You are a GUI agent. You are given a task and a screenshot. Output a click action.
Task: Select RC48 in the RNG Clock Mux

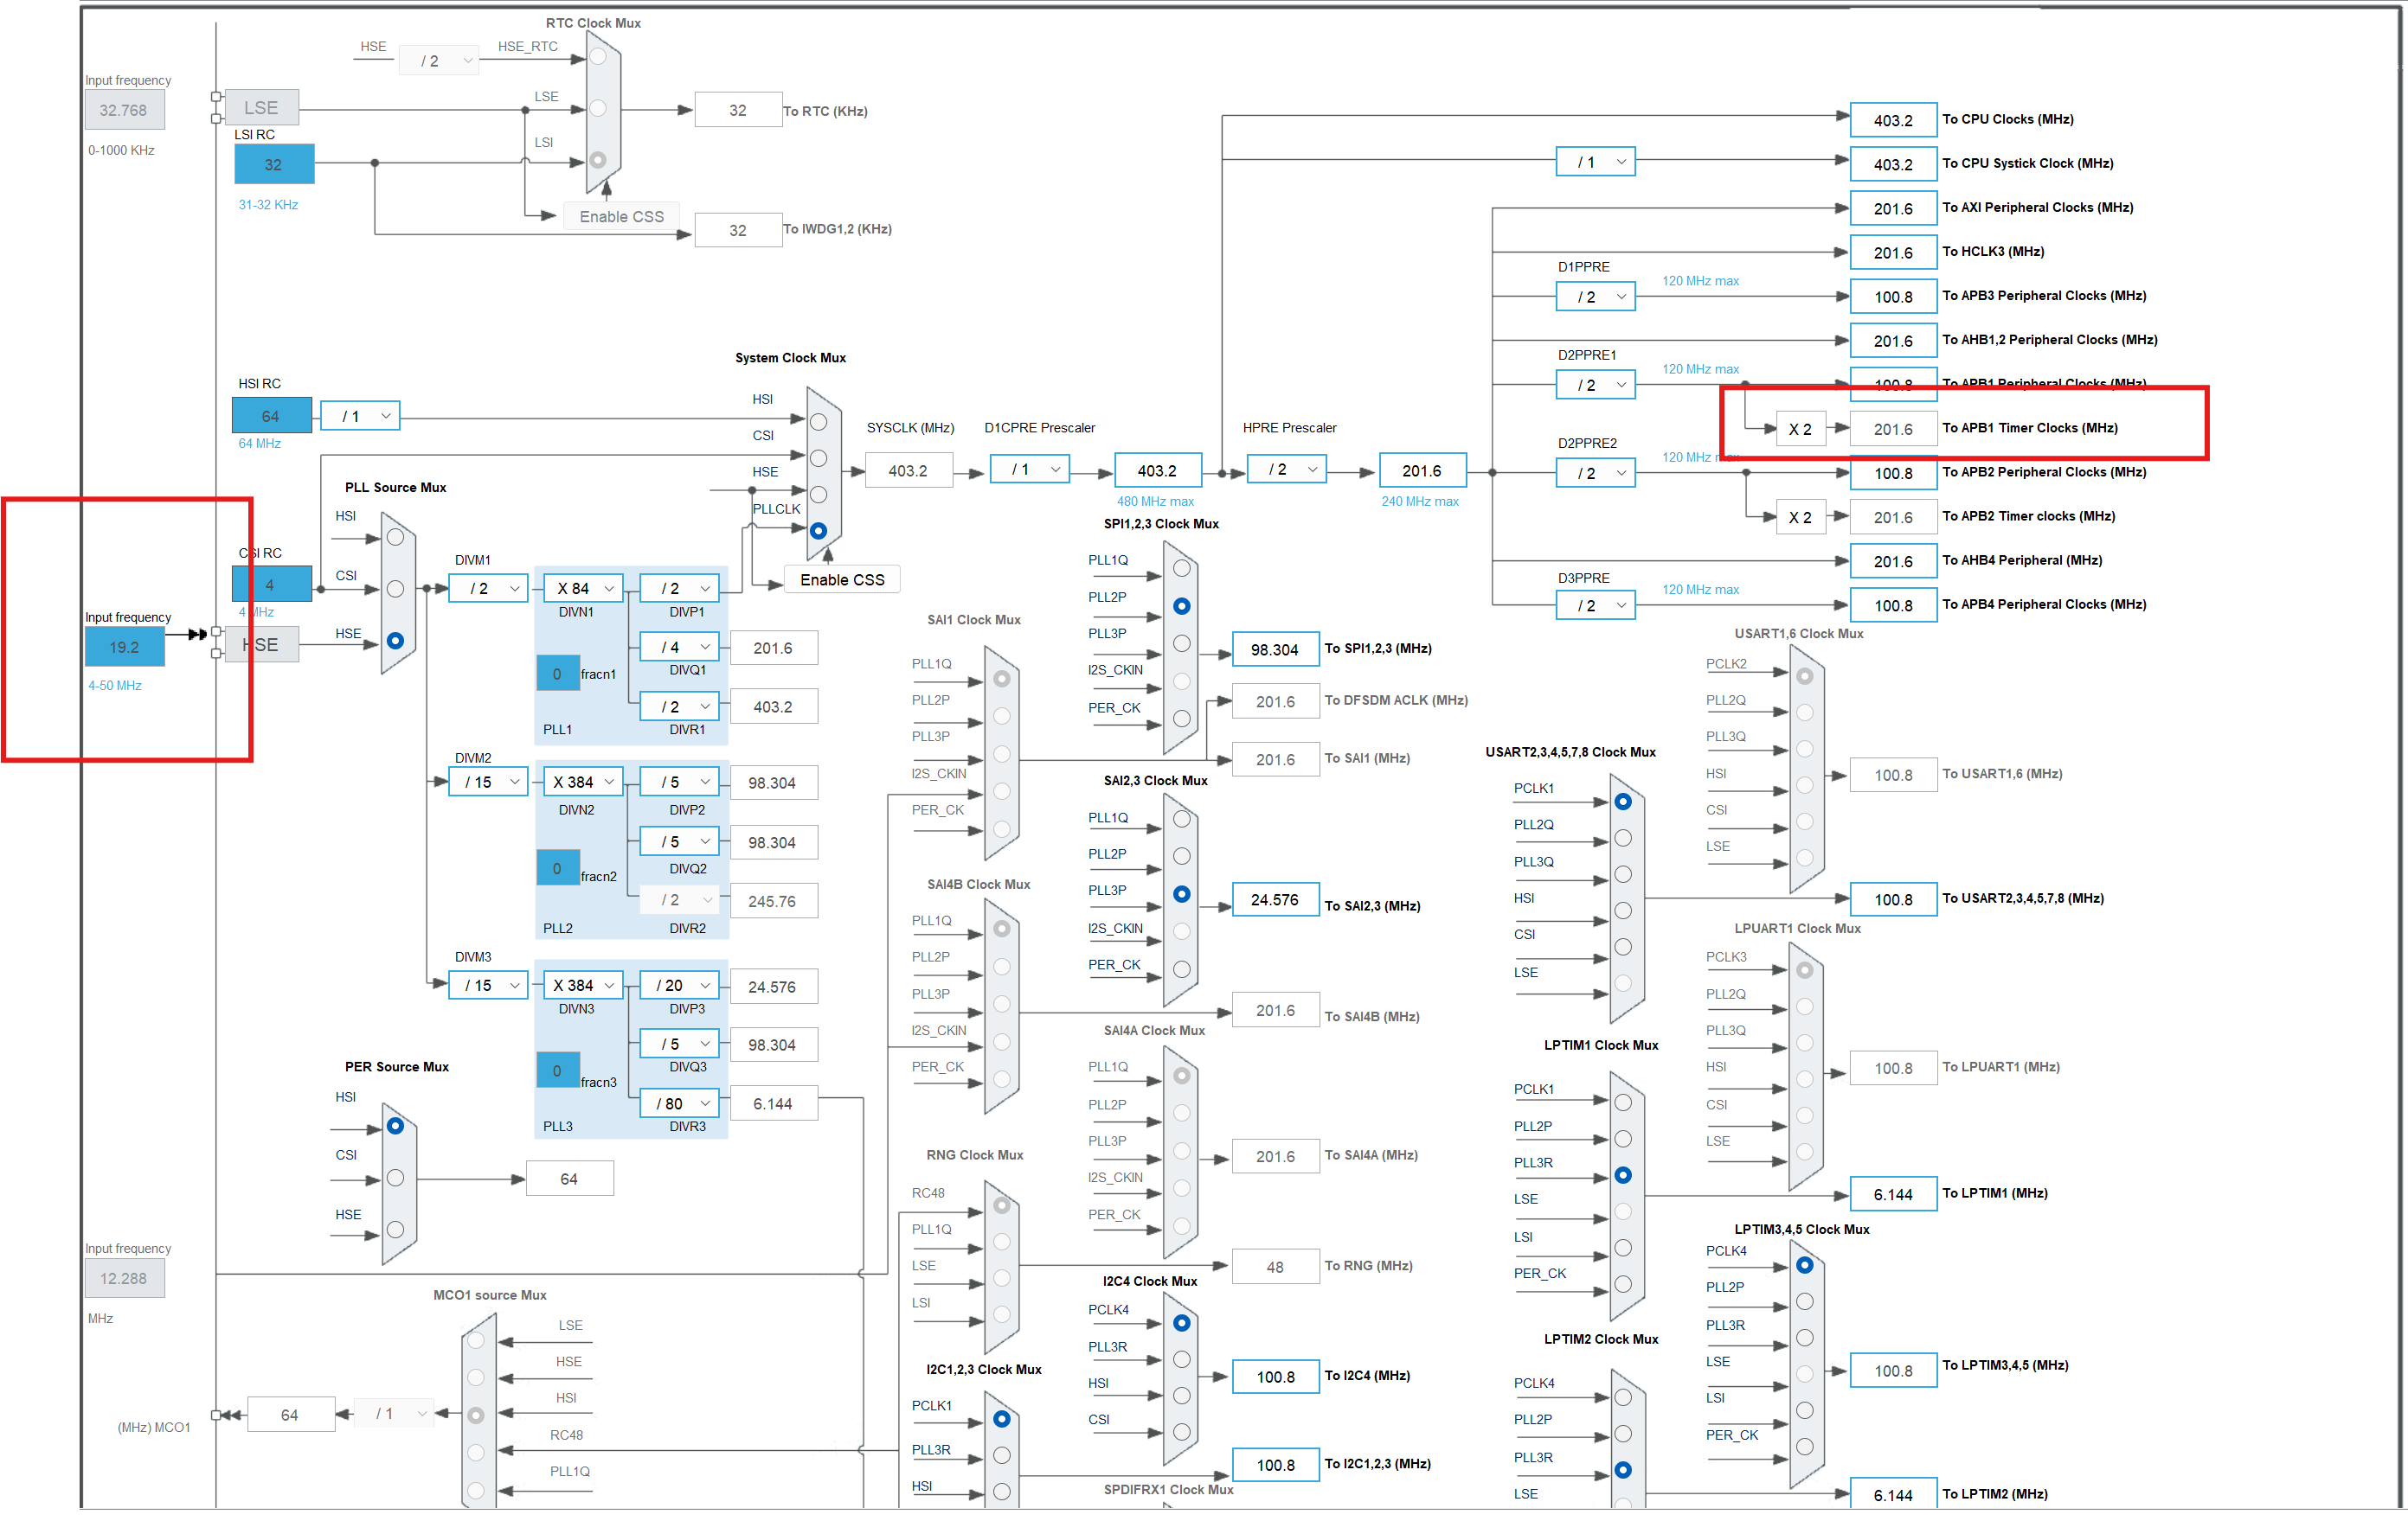pyautogui.click(x=1003, y=1205)
